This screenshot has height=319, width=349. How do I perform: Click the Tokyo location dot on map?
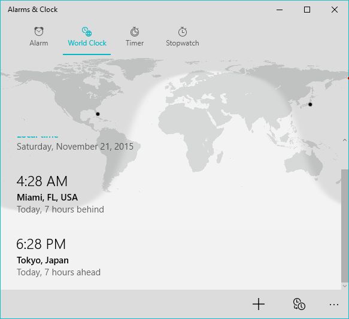tap(310, 104)
